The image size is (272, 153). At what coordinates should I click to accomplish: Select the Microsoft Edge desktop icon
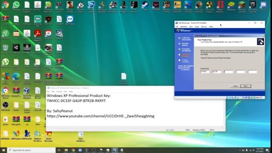click(x=16, y=76)
